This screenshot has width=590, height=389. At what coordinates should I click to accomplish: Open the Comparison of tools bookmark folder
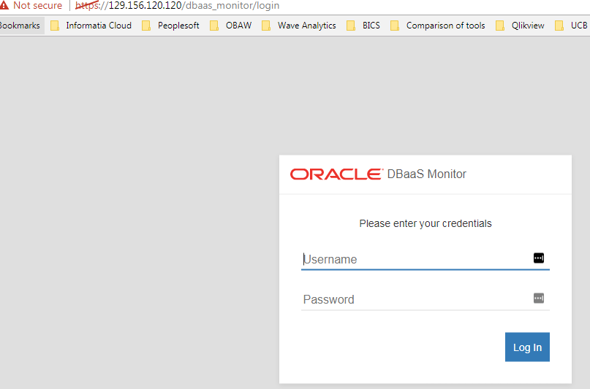[x=437, y=26]
